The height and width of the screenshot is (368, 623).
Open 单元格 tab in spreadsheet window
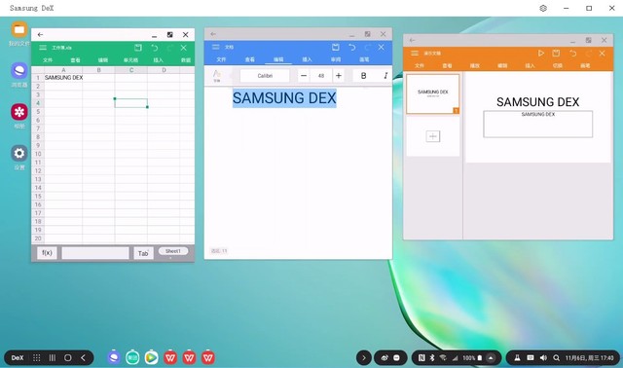click(x=130, y=60)
